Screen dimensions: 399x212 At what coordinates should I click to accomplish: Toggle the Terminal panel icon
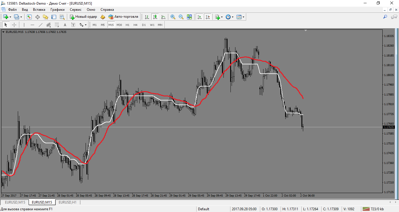(x=54, y=17)
